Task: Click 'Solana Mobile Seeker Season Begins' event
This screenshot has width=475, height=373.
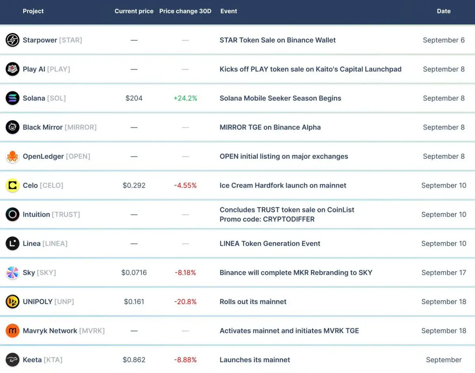Action: coord(280,98)
